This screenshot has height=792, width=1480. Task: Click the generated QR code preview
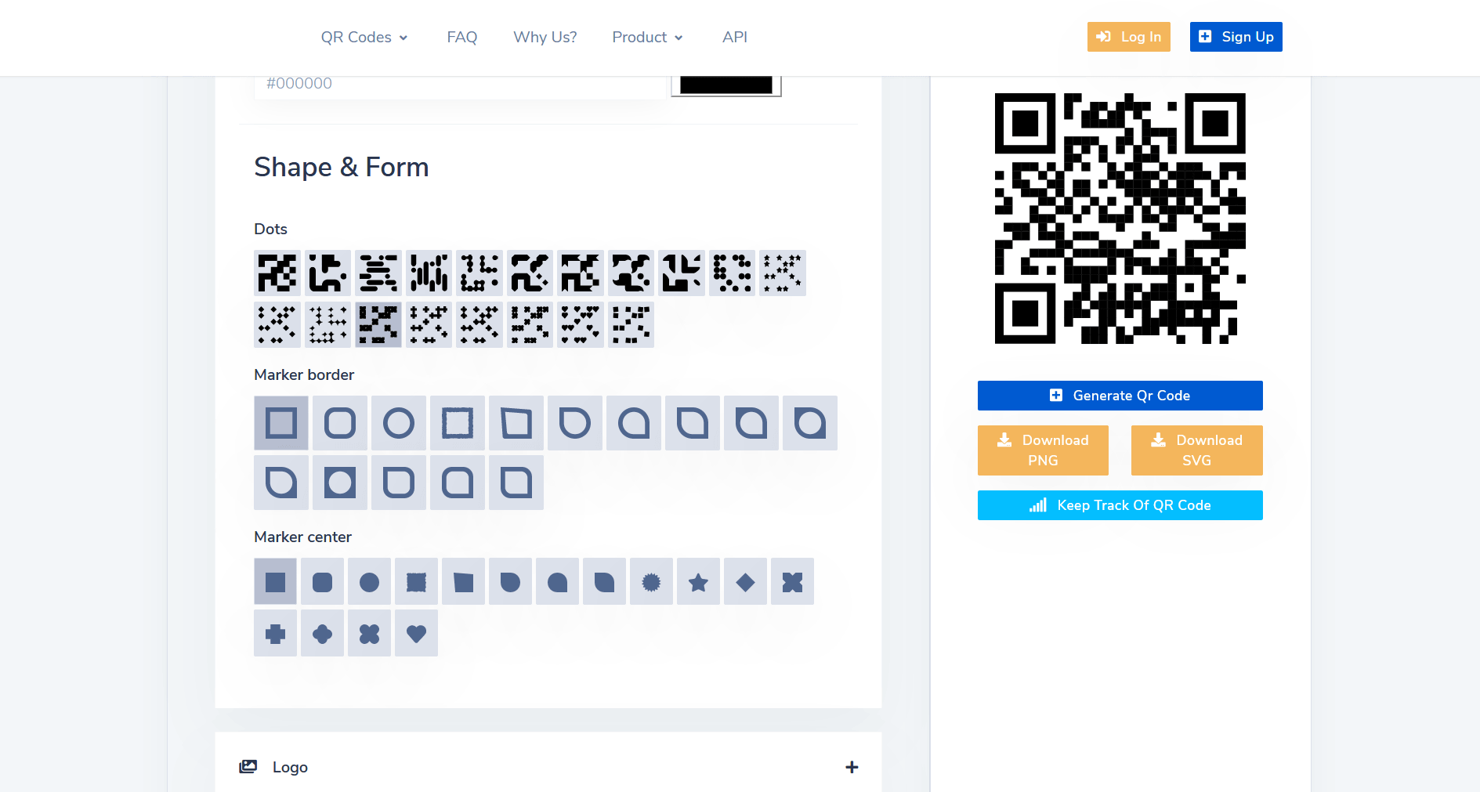(x=1120, y=219)
